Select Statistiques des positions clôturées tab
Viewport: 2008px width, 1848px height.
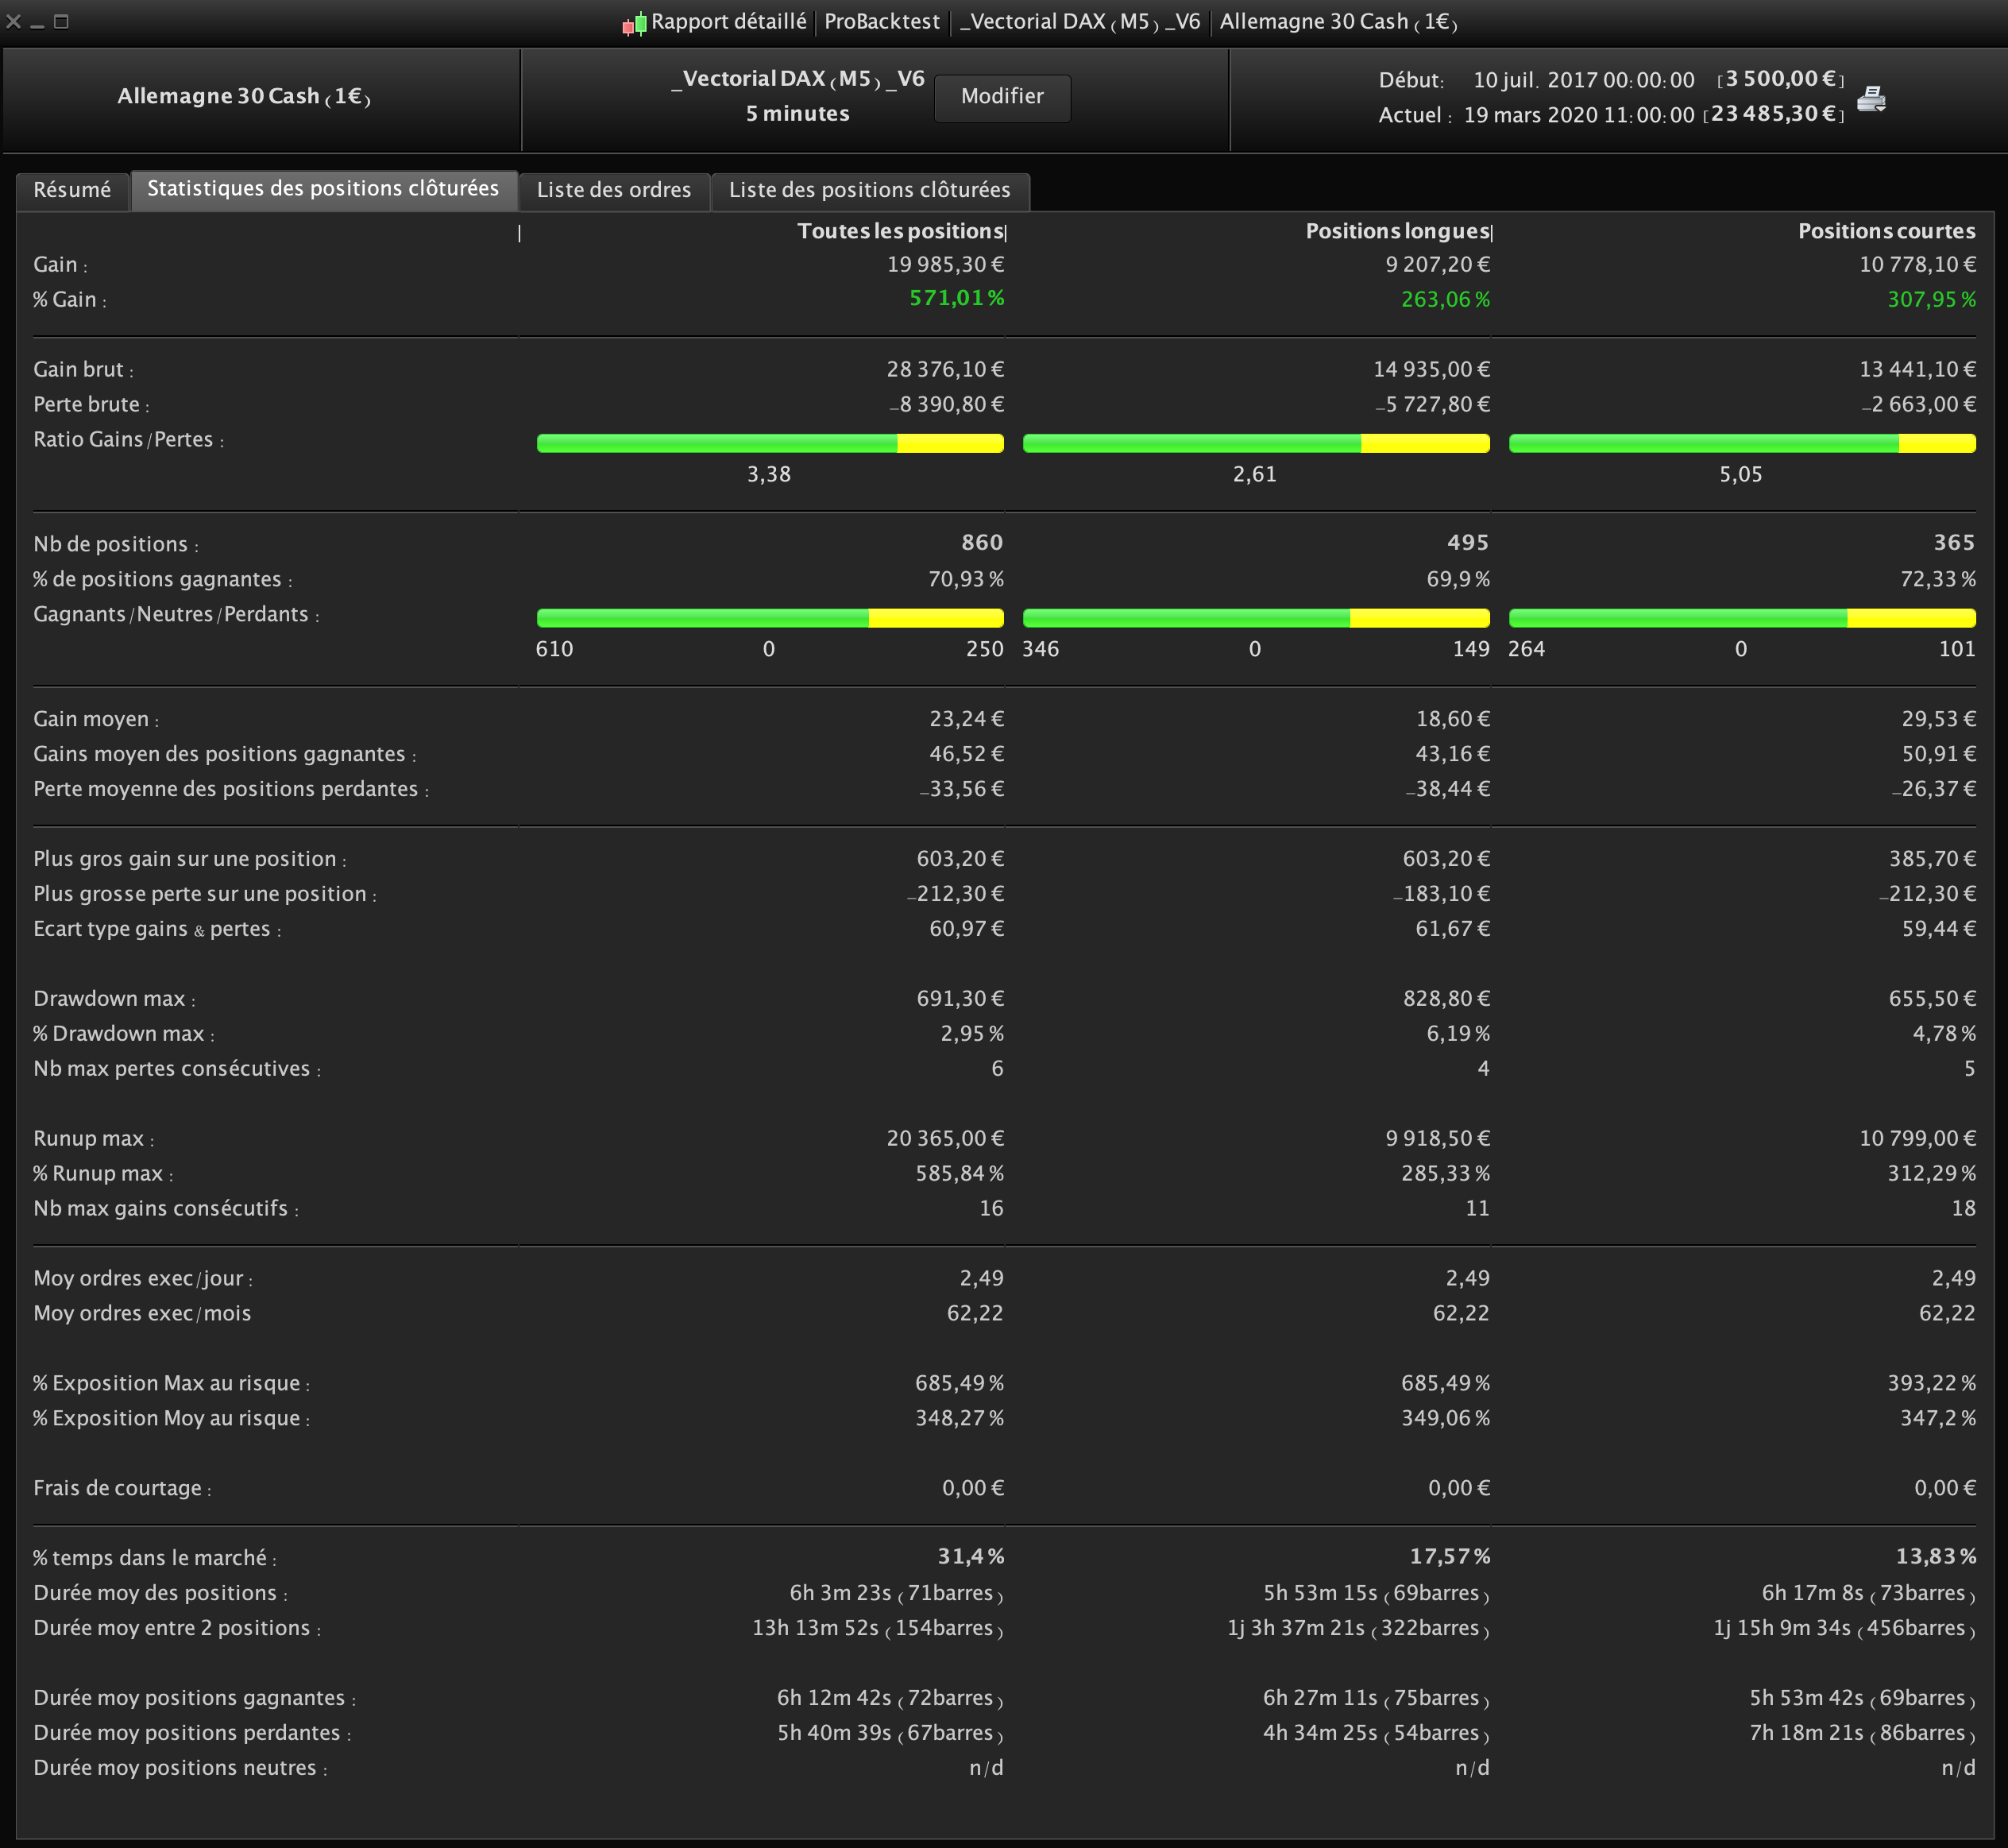click(322, 189)
